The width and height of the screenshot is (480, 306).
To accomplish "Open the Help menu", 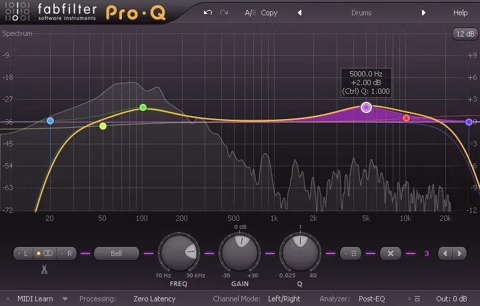I will (x=460, y=13).
